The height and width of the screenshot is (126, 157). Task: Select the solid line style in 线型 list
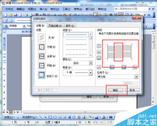click(76, 35)
